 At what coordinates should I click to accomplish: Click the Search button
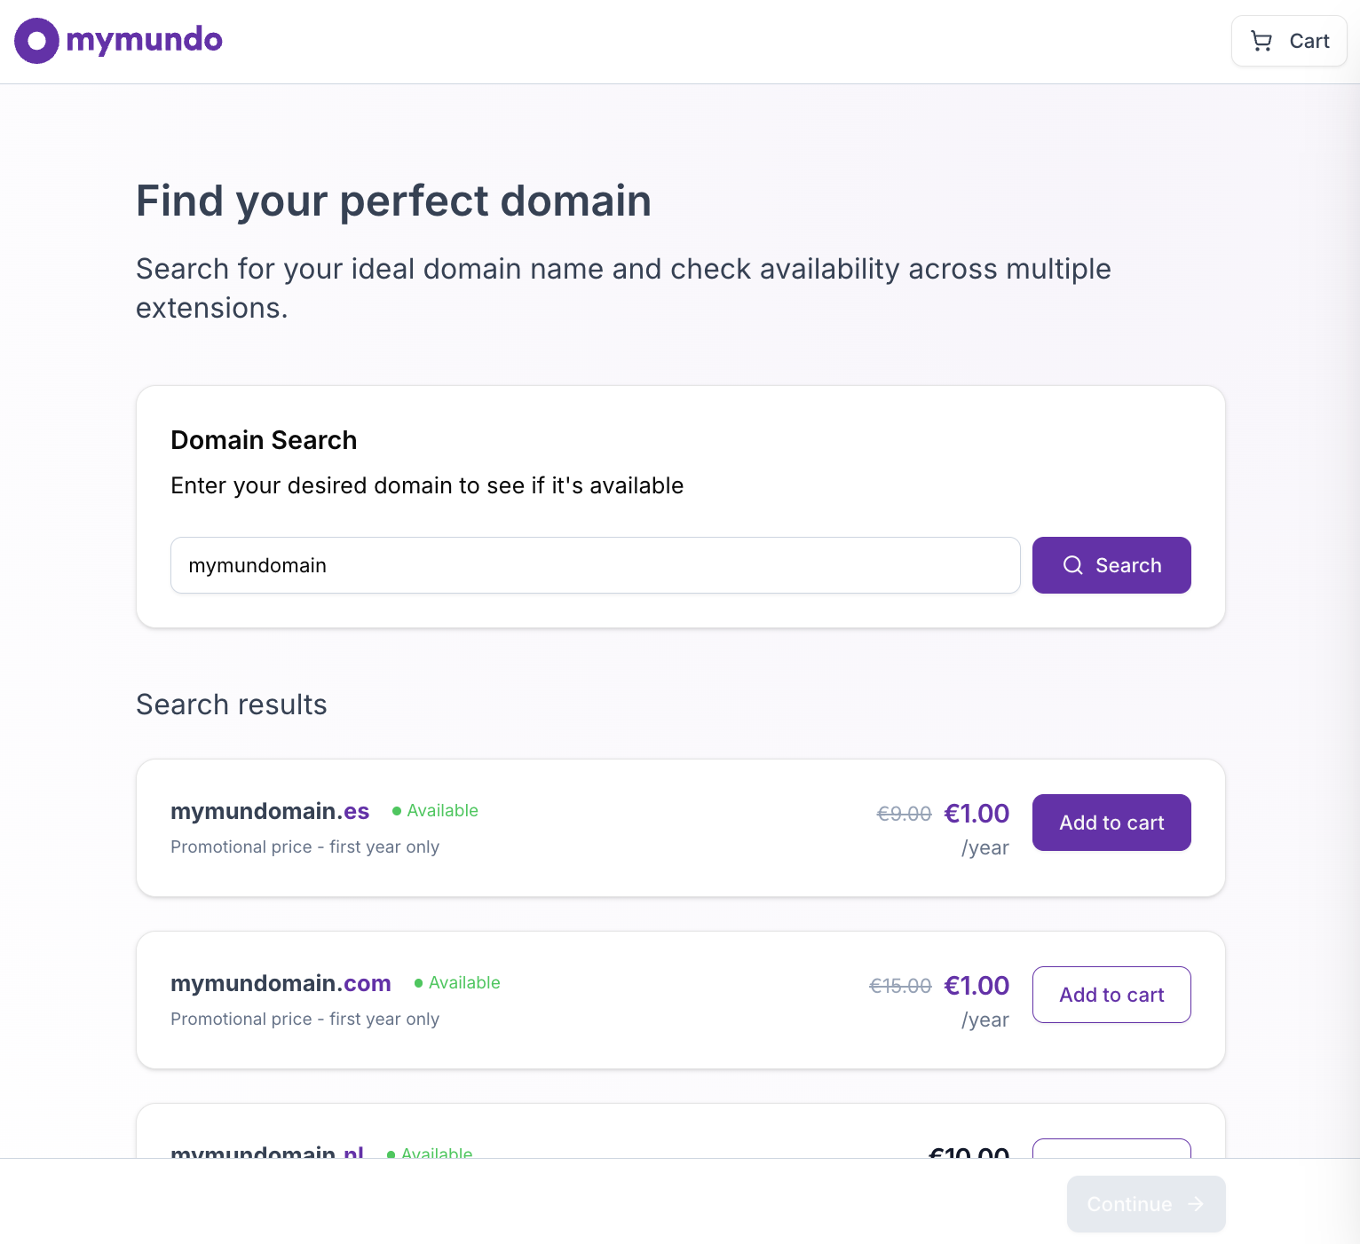(x=1111, y=565)
